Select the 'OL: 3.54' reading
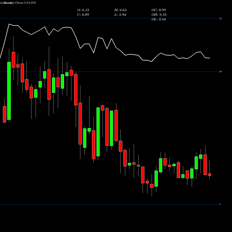 (159, 19)
